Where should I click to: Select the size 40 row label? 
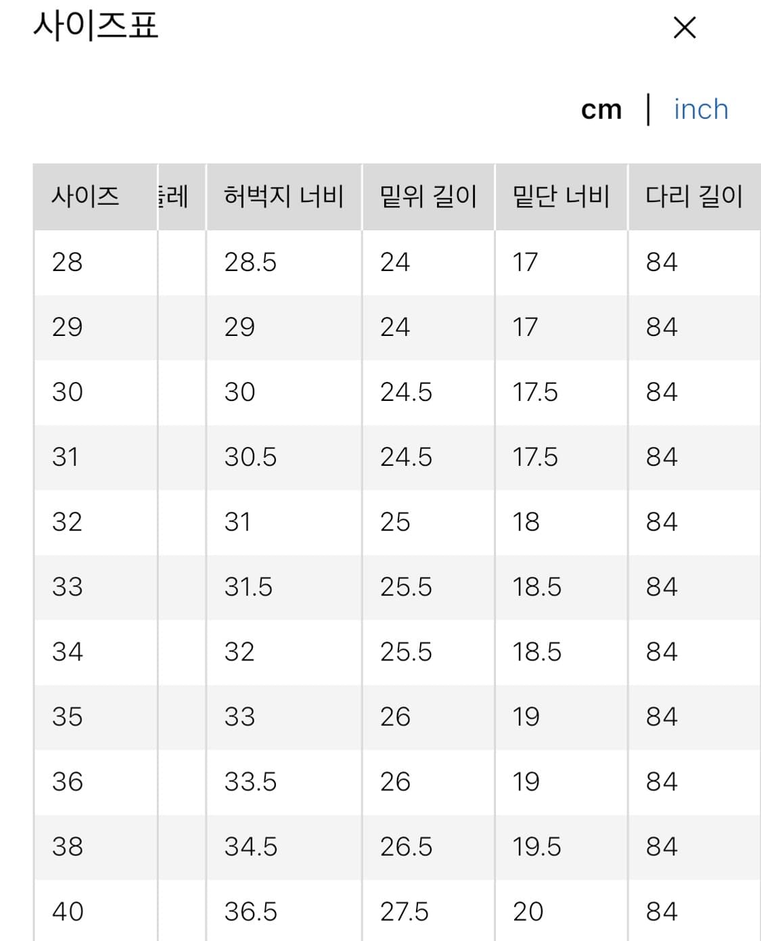click(68, 911)
